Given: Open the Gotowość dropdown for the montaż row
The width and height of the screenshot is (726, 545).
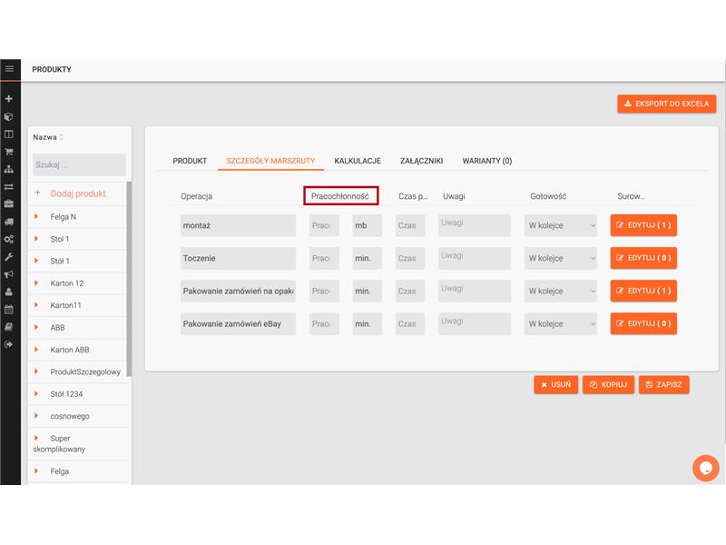Looking at the screenshot, I should point(560,225).
